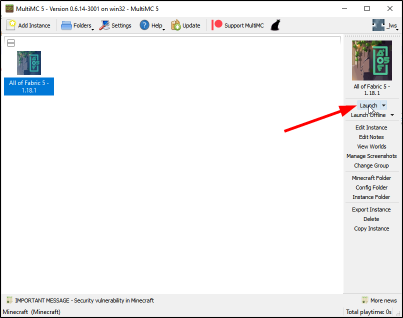Click the news icon beside IMPORTANT MESSAGE
403x318 pixels.
pos(9,300)
